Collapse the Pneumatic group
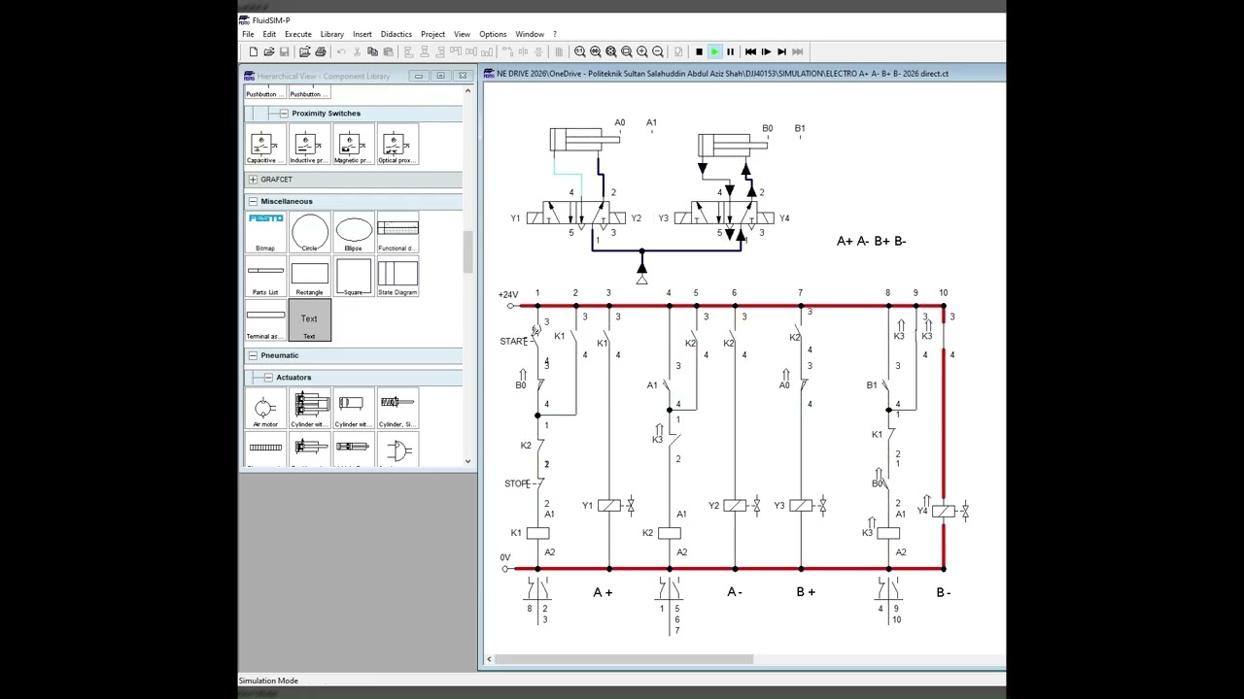This screenshot has height=699, width=1244. click(253, 355)
